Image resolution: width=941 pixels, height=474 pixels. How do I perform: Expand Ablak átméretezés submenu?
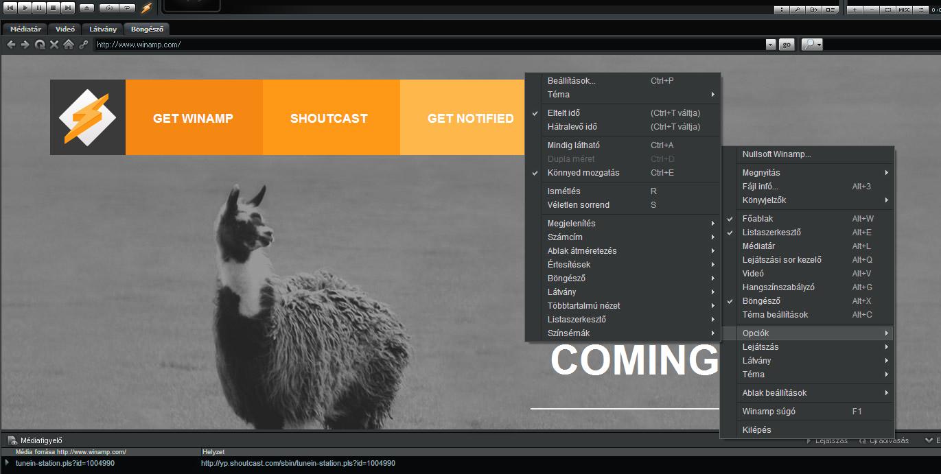(623, 251)
